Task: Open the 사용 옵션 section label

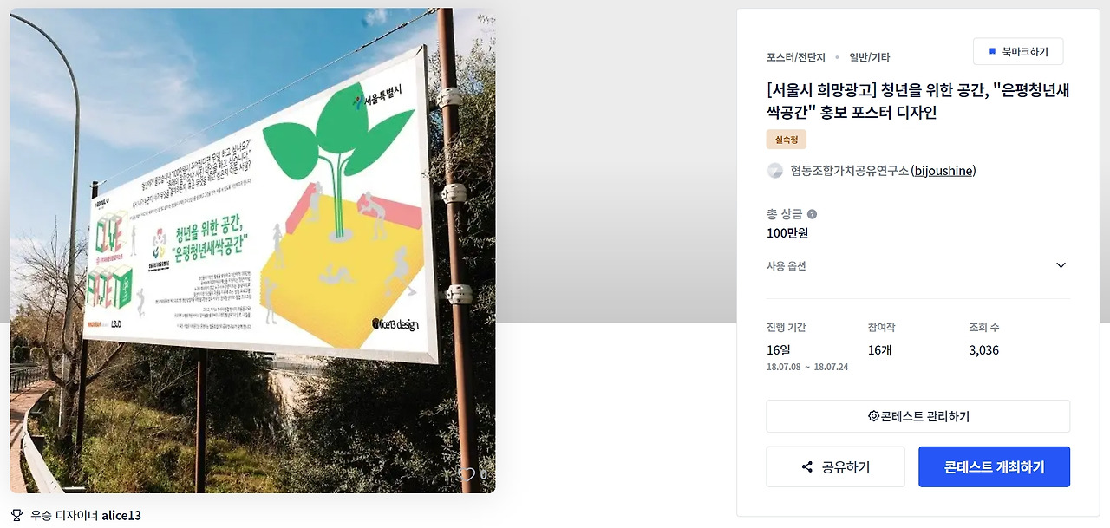Action: click(787, 266)
